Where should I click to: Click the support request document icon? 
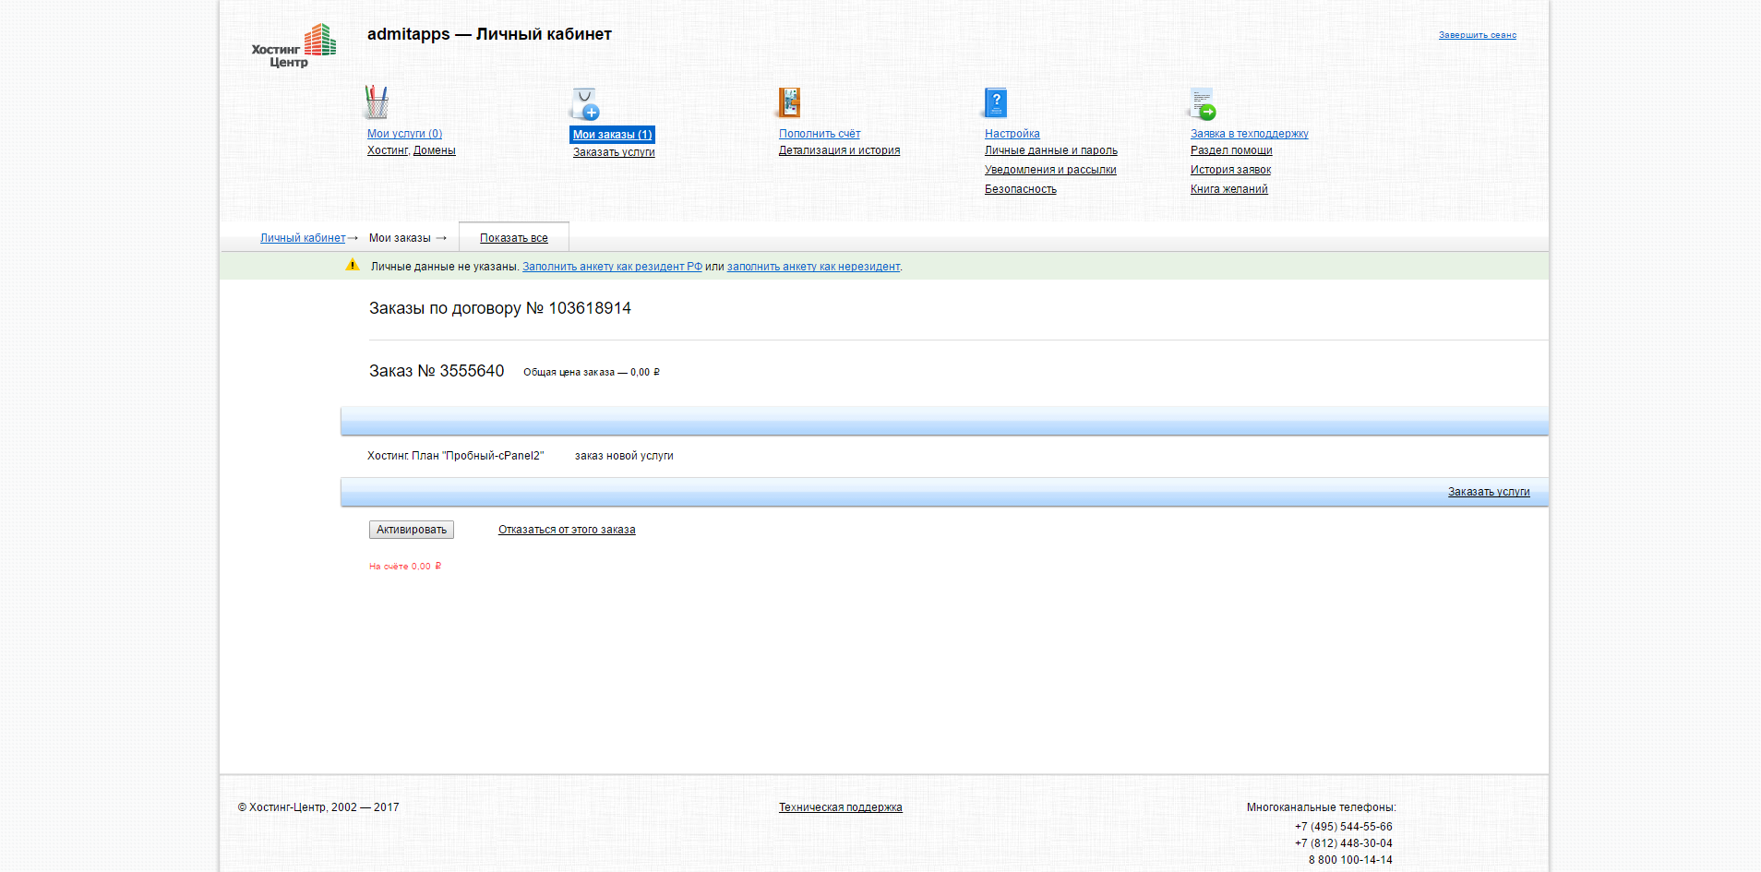point(1202,103)
